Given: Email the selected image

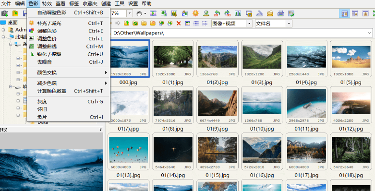Looking at the screenshot, I should pos(270,13).
